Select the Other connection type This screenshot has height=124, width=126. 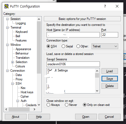pyautogui.click(x=82, y=46)
